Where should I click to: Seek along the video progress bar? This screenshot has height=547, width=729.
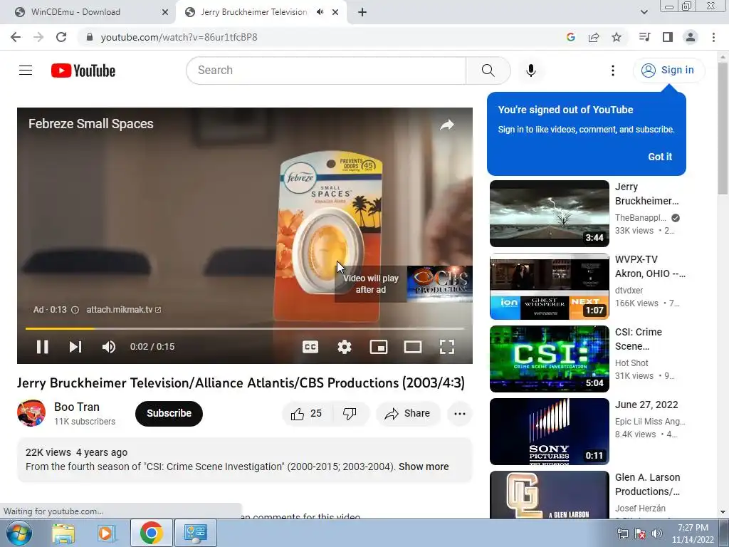(x=245, y=328)
